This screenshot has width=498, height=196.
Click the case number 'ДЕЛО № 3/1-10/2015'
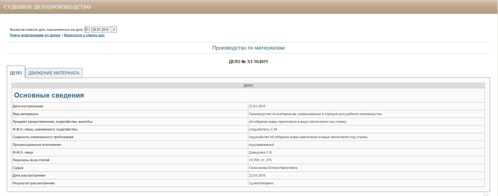(249, 62)
